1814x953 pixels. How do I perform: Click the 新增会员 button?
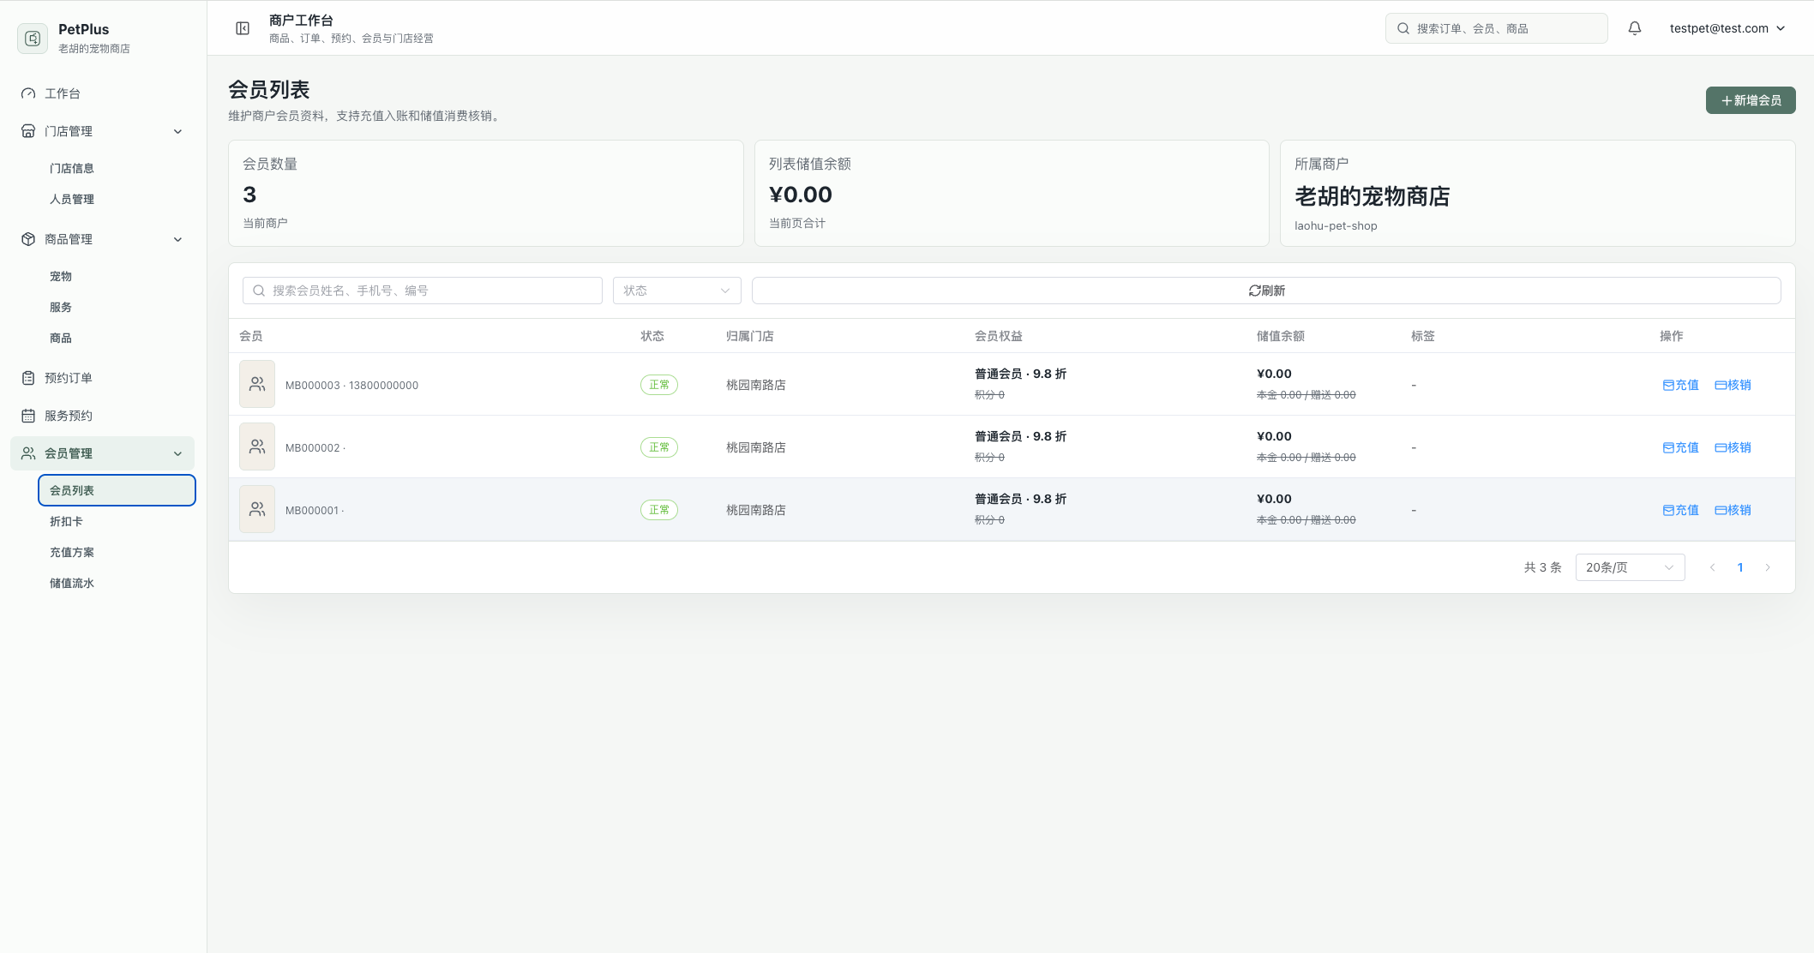1751,100
